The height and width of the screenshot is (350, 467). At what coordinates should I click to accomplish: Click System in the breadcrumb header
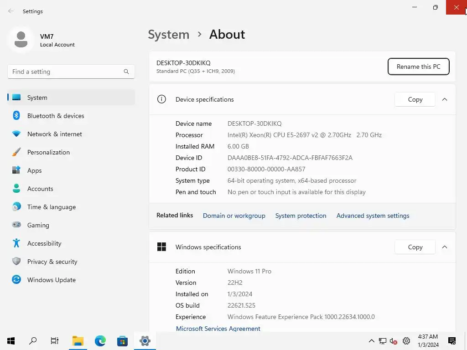click(x=169, y=35)
